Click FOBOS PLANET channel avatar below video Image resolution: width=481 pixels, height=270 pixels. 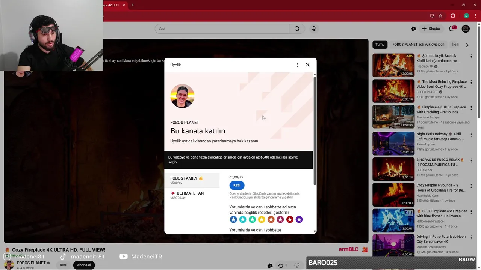(x=9, y=265)
